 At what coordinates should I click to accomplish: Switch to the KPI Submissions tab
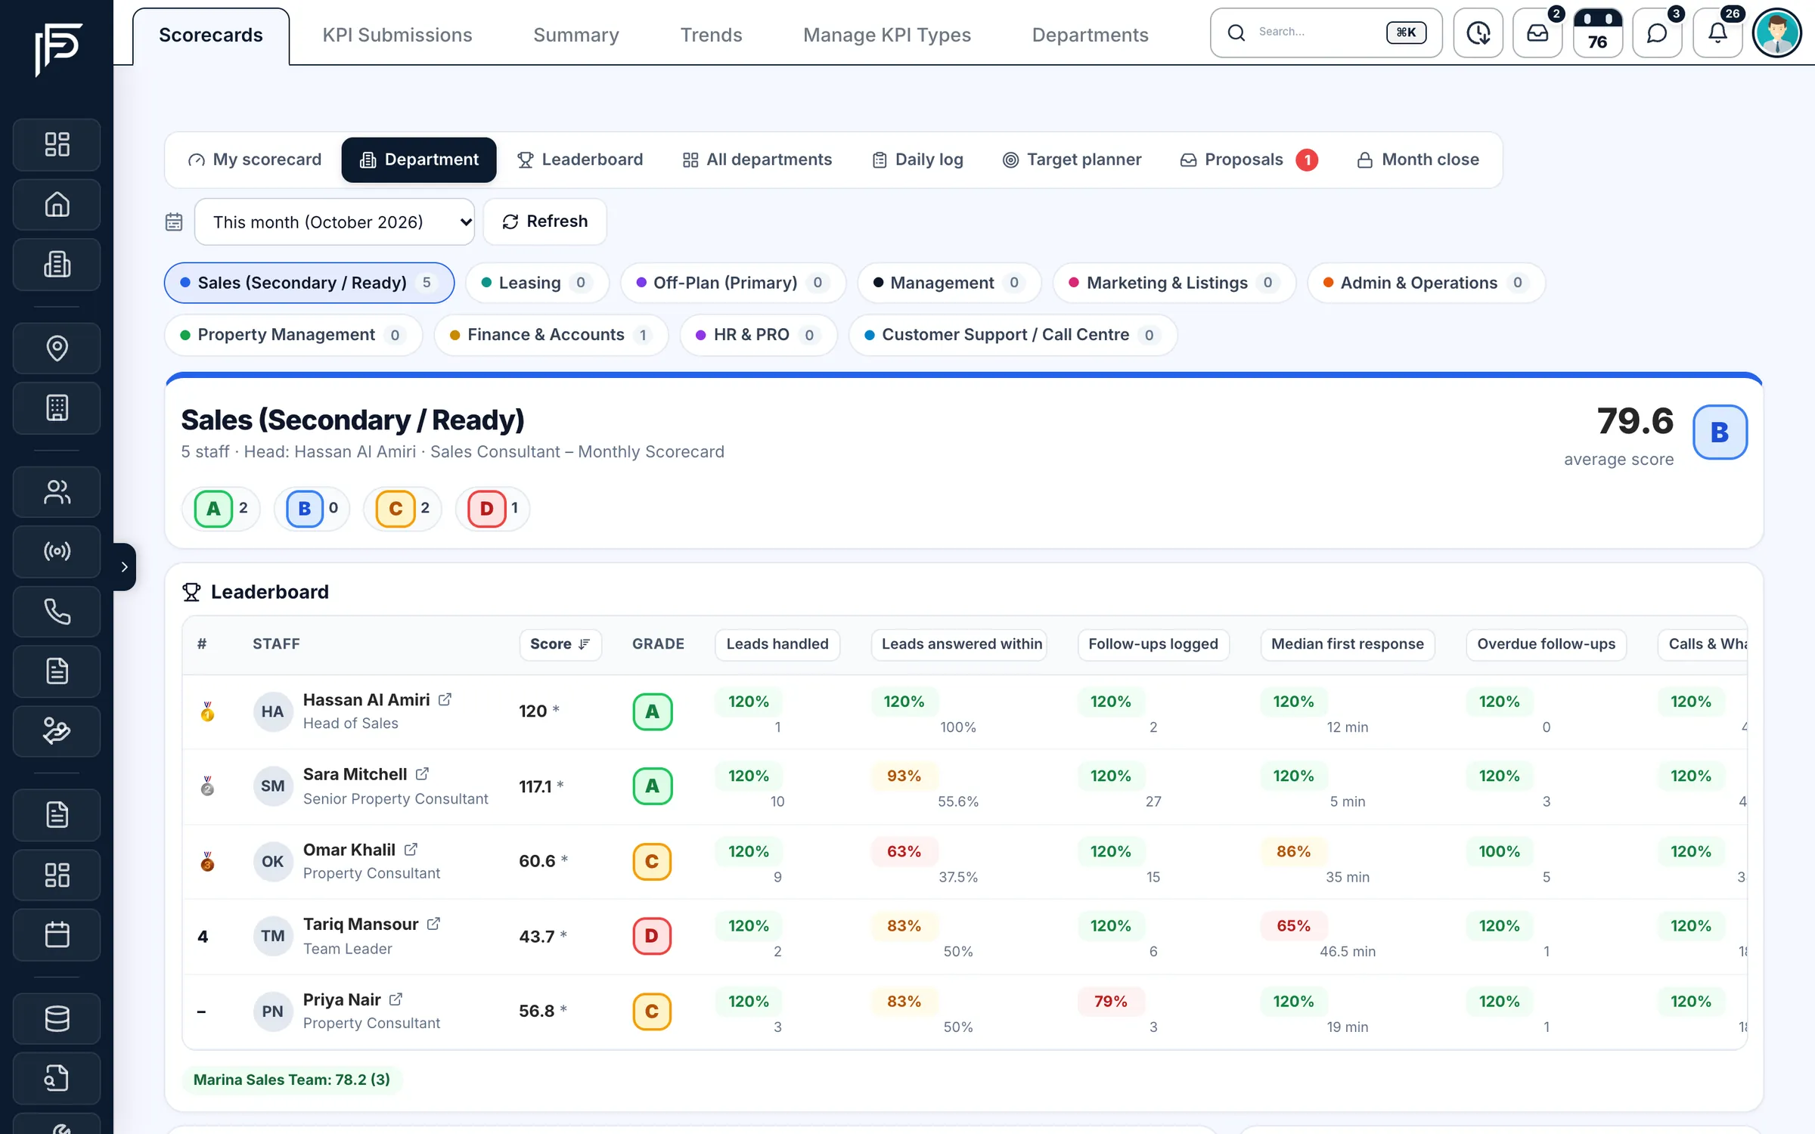pos(397,35)
